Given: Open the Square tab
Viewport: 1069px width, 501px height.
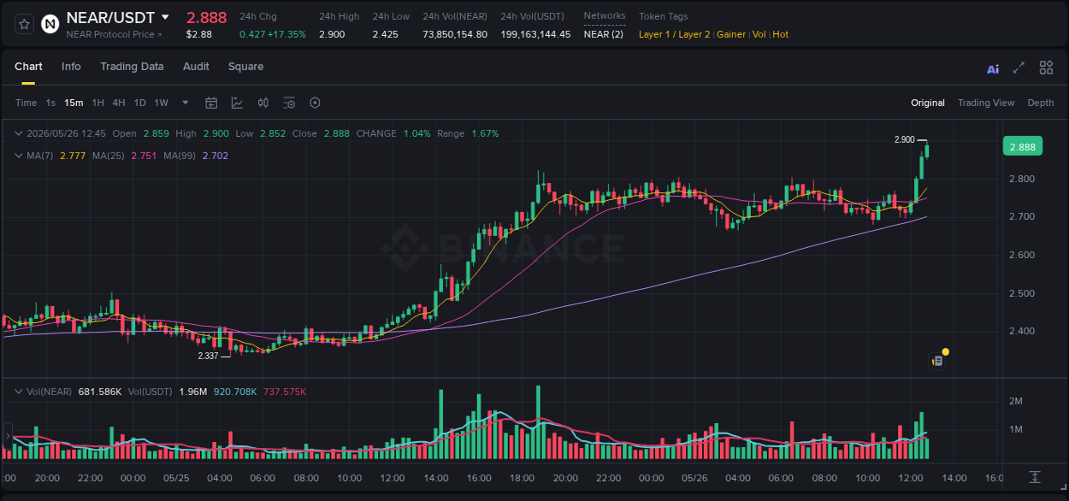Looking at the screenshot, I should (245, 67).
